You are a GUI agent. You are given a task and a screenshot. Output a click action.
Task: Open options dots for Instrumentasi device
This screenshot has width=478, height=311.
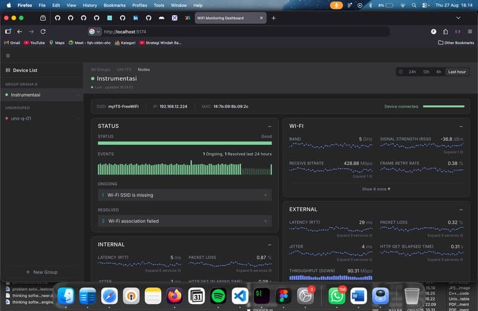coord(78,95)
